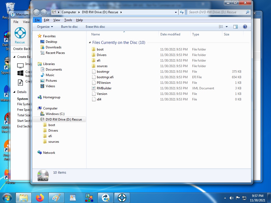This screenshot has height=203, width=271.
Task: Open Network in navigation pane
Action: pos(49,153)
